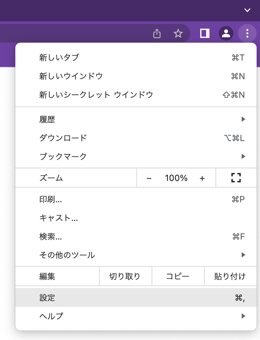Open the profile avatar icon

coord(226,33)
